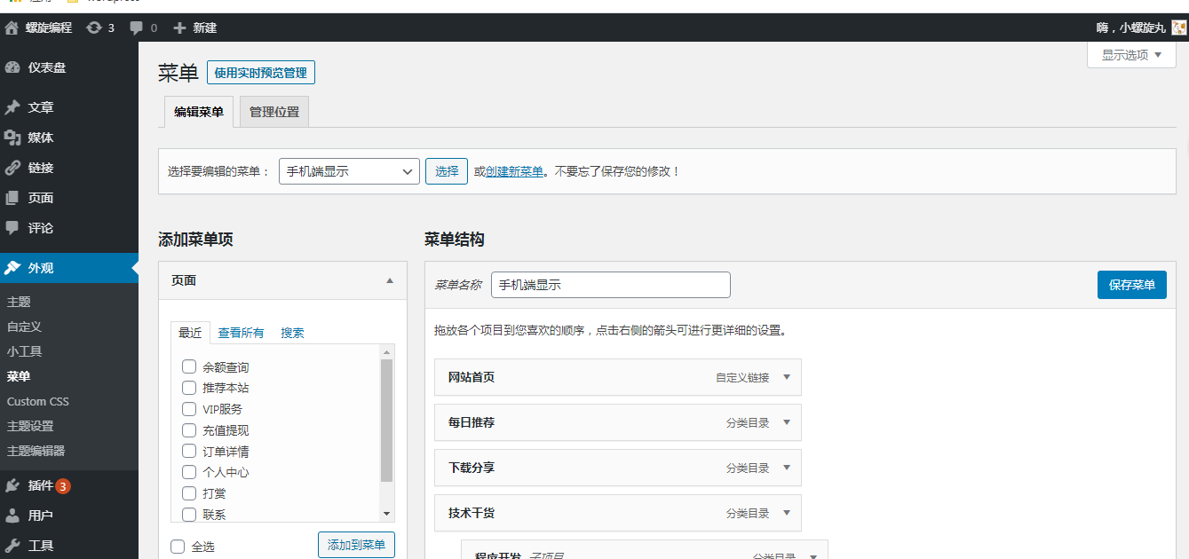Click the 螺旋编程 site name link
Viewport: 1189px width, 559px height.
tap(49, 28)
